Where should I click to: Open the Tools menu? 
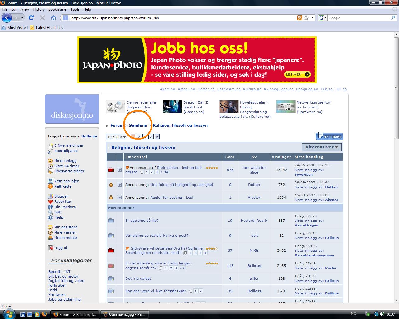click(x=75, y=9)
